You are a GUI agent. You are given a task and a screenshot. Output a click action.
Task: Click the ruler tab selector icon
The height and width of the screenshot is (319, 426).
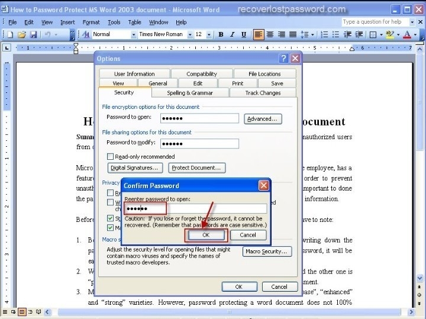click(x=7, y=48)
